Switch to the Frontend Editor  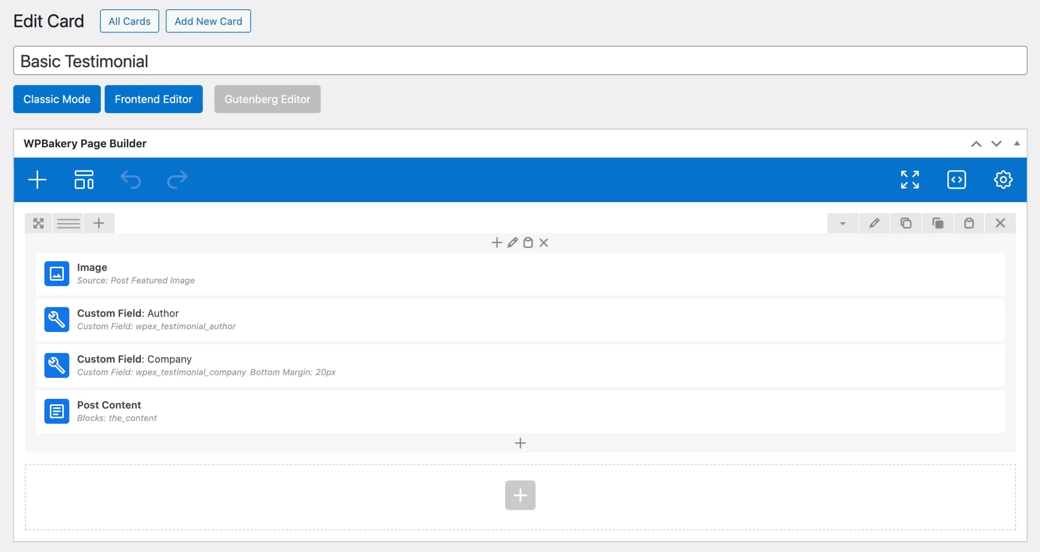tap(154, 99)
